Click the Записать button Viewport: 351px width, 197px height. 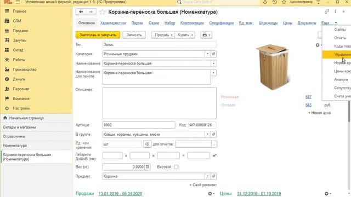click(134, 35)
